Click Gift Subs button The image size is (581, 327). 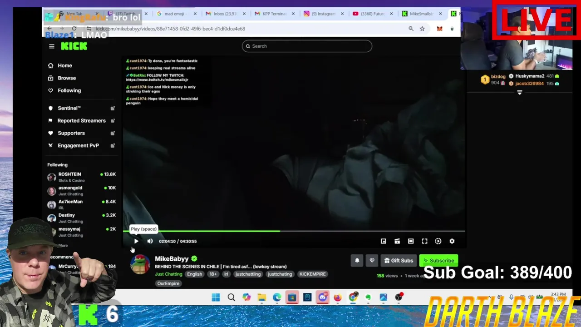pos(399,260)
